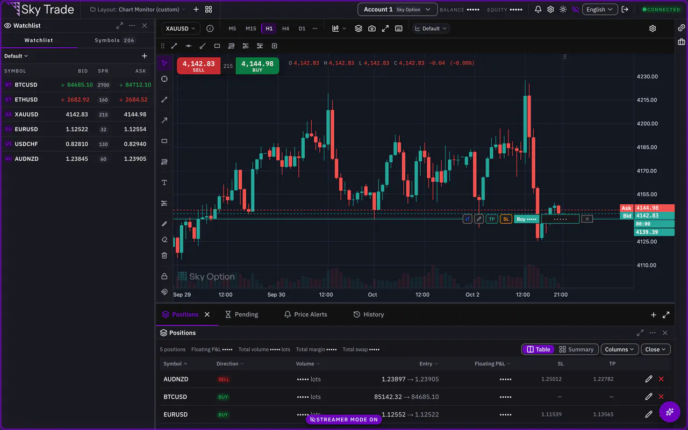Open the keyboard shortcuts icon
The width and height of the screenshot is (688, 430).
pyautogui.click(x=399, y=28)
